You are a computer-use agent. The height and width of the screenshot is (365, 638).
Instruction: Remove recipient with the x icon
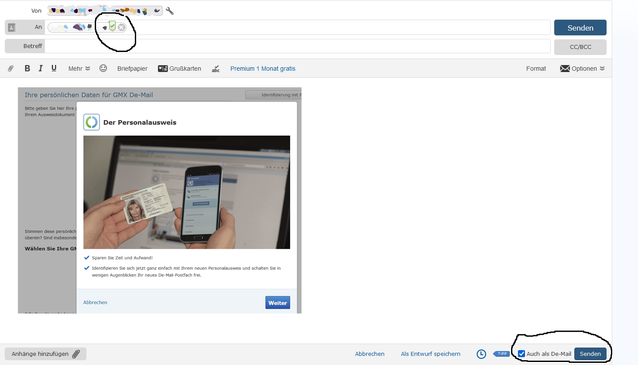coord(121,28)
